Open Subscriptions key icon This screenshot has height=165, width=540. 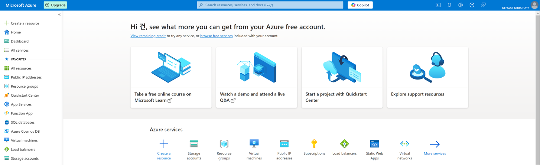[x=314, y=144]
